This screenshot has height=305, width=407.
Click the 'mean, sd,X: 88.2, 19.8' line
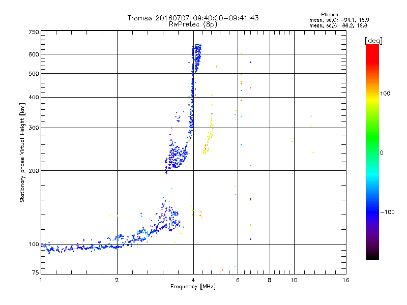point(338,25)
